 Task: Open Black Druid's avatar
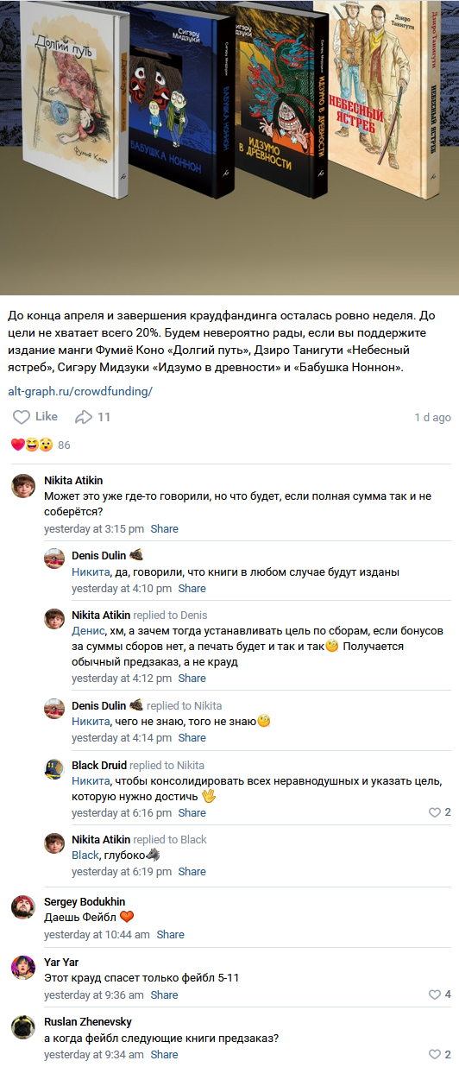(54, 768)
